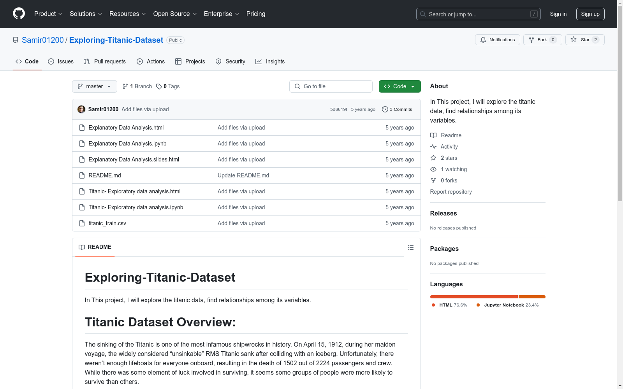Click the Exploring-Titanic-Dataset repository title link
The image size is (623, 389).
point(116,40)
